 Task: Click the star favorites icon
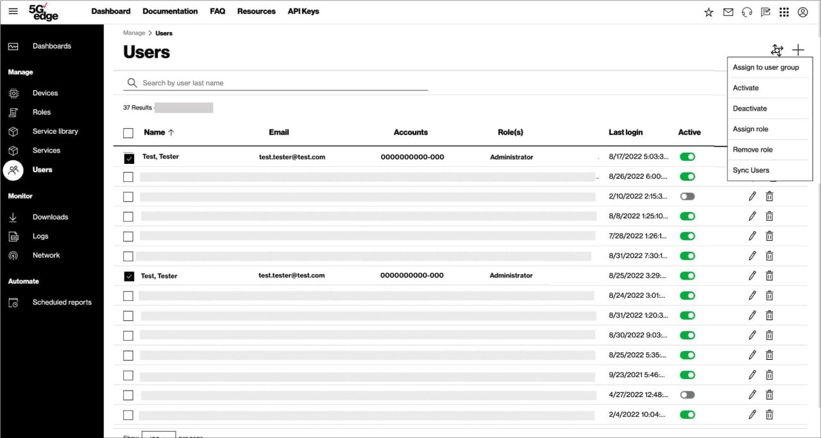(x=709, y=12)
